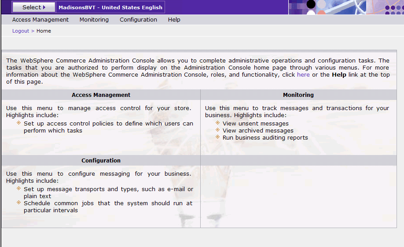The image size is (404, 247).
Task: Click the bold Help word in intro paragraph
Action: pyautogui.click(x=339, y=75)
